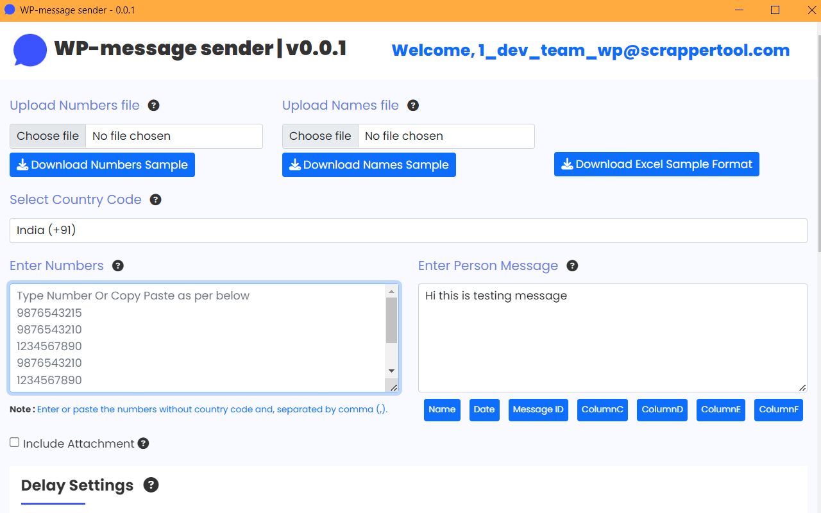This screenshot has width=821, height=513.
Task: Click resize handle of message text area
Action: point(802,387)
